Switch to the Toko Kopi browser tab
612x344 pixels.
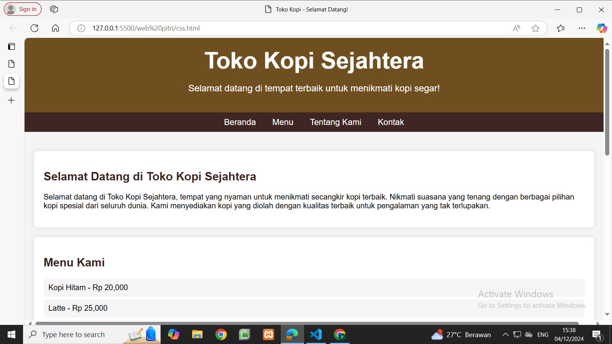306,9
